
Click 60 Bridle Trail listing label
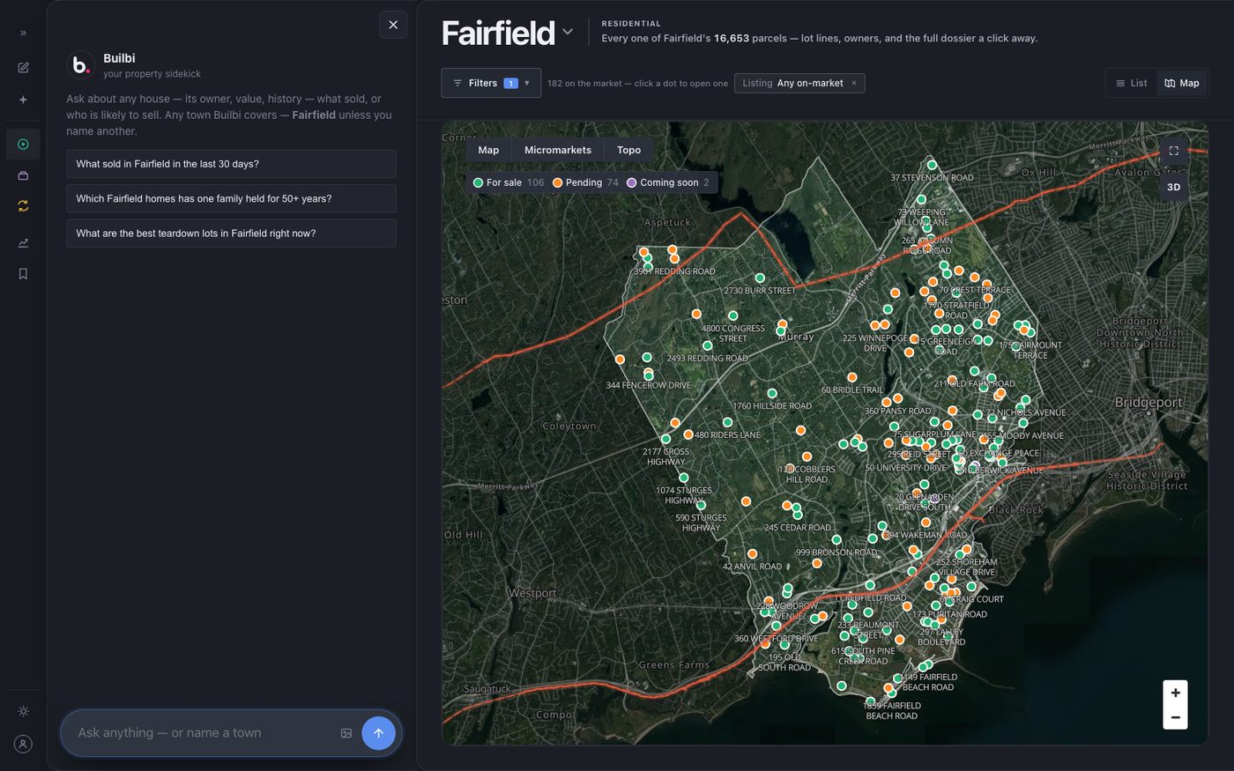click(851, 389)
